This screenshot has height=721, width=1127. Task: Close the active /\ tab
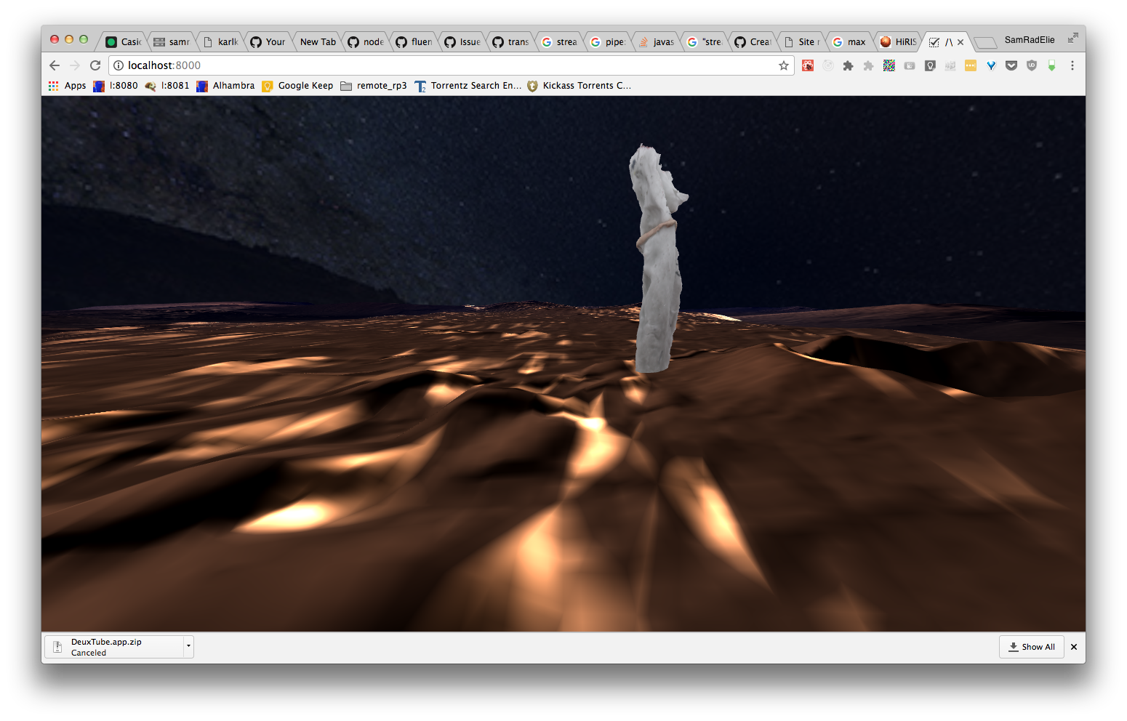tap(960, 42)
